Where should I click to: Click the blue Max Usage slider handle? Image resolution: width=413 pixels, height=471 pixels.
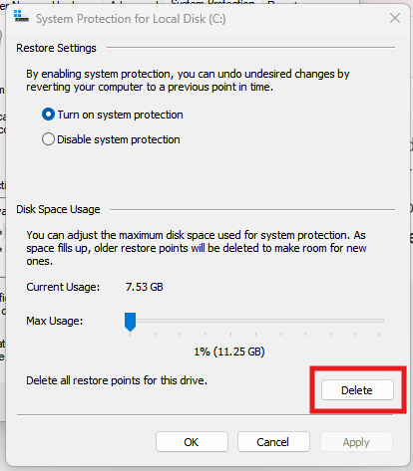coord(130,322)
